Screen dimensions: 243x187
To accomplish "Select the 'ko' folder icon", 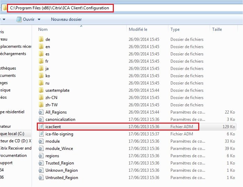I will click(x=41, y=75).
